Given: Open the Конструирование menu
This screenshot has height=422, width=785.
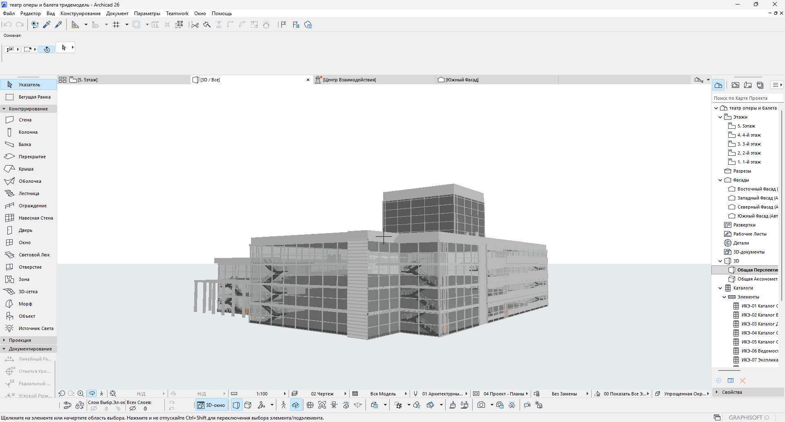Looking at the screenshot, I should click(x=80, y=13).
